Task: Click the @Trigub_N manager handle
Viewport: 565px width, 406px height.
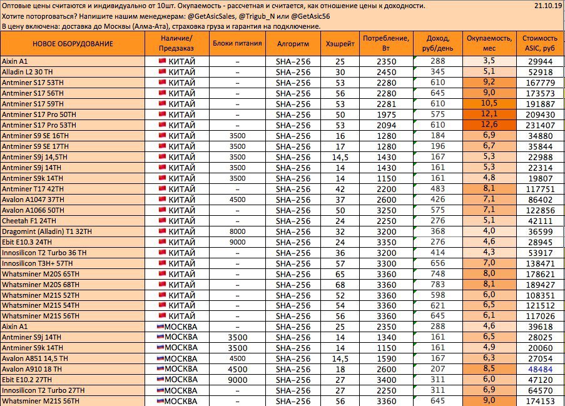Action: click(x=256, y=16)
